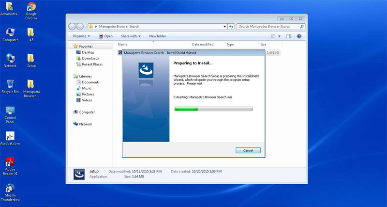This screenshot has height=207, width=387.
Task: Launch Google Chrome from the desktop
Action: click(x=31, y=11)
